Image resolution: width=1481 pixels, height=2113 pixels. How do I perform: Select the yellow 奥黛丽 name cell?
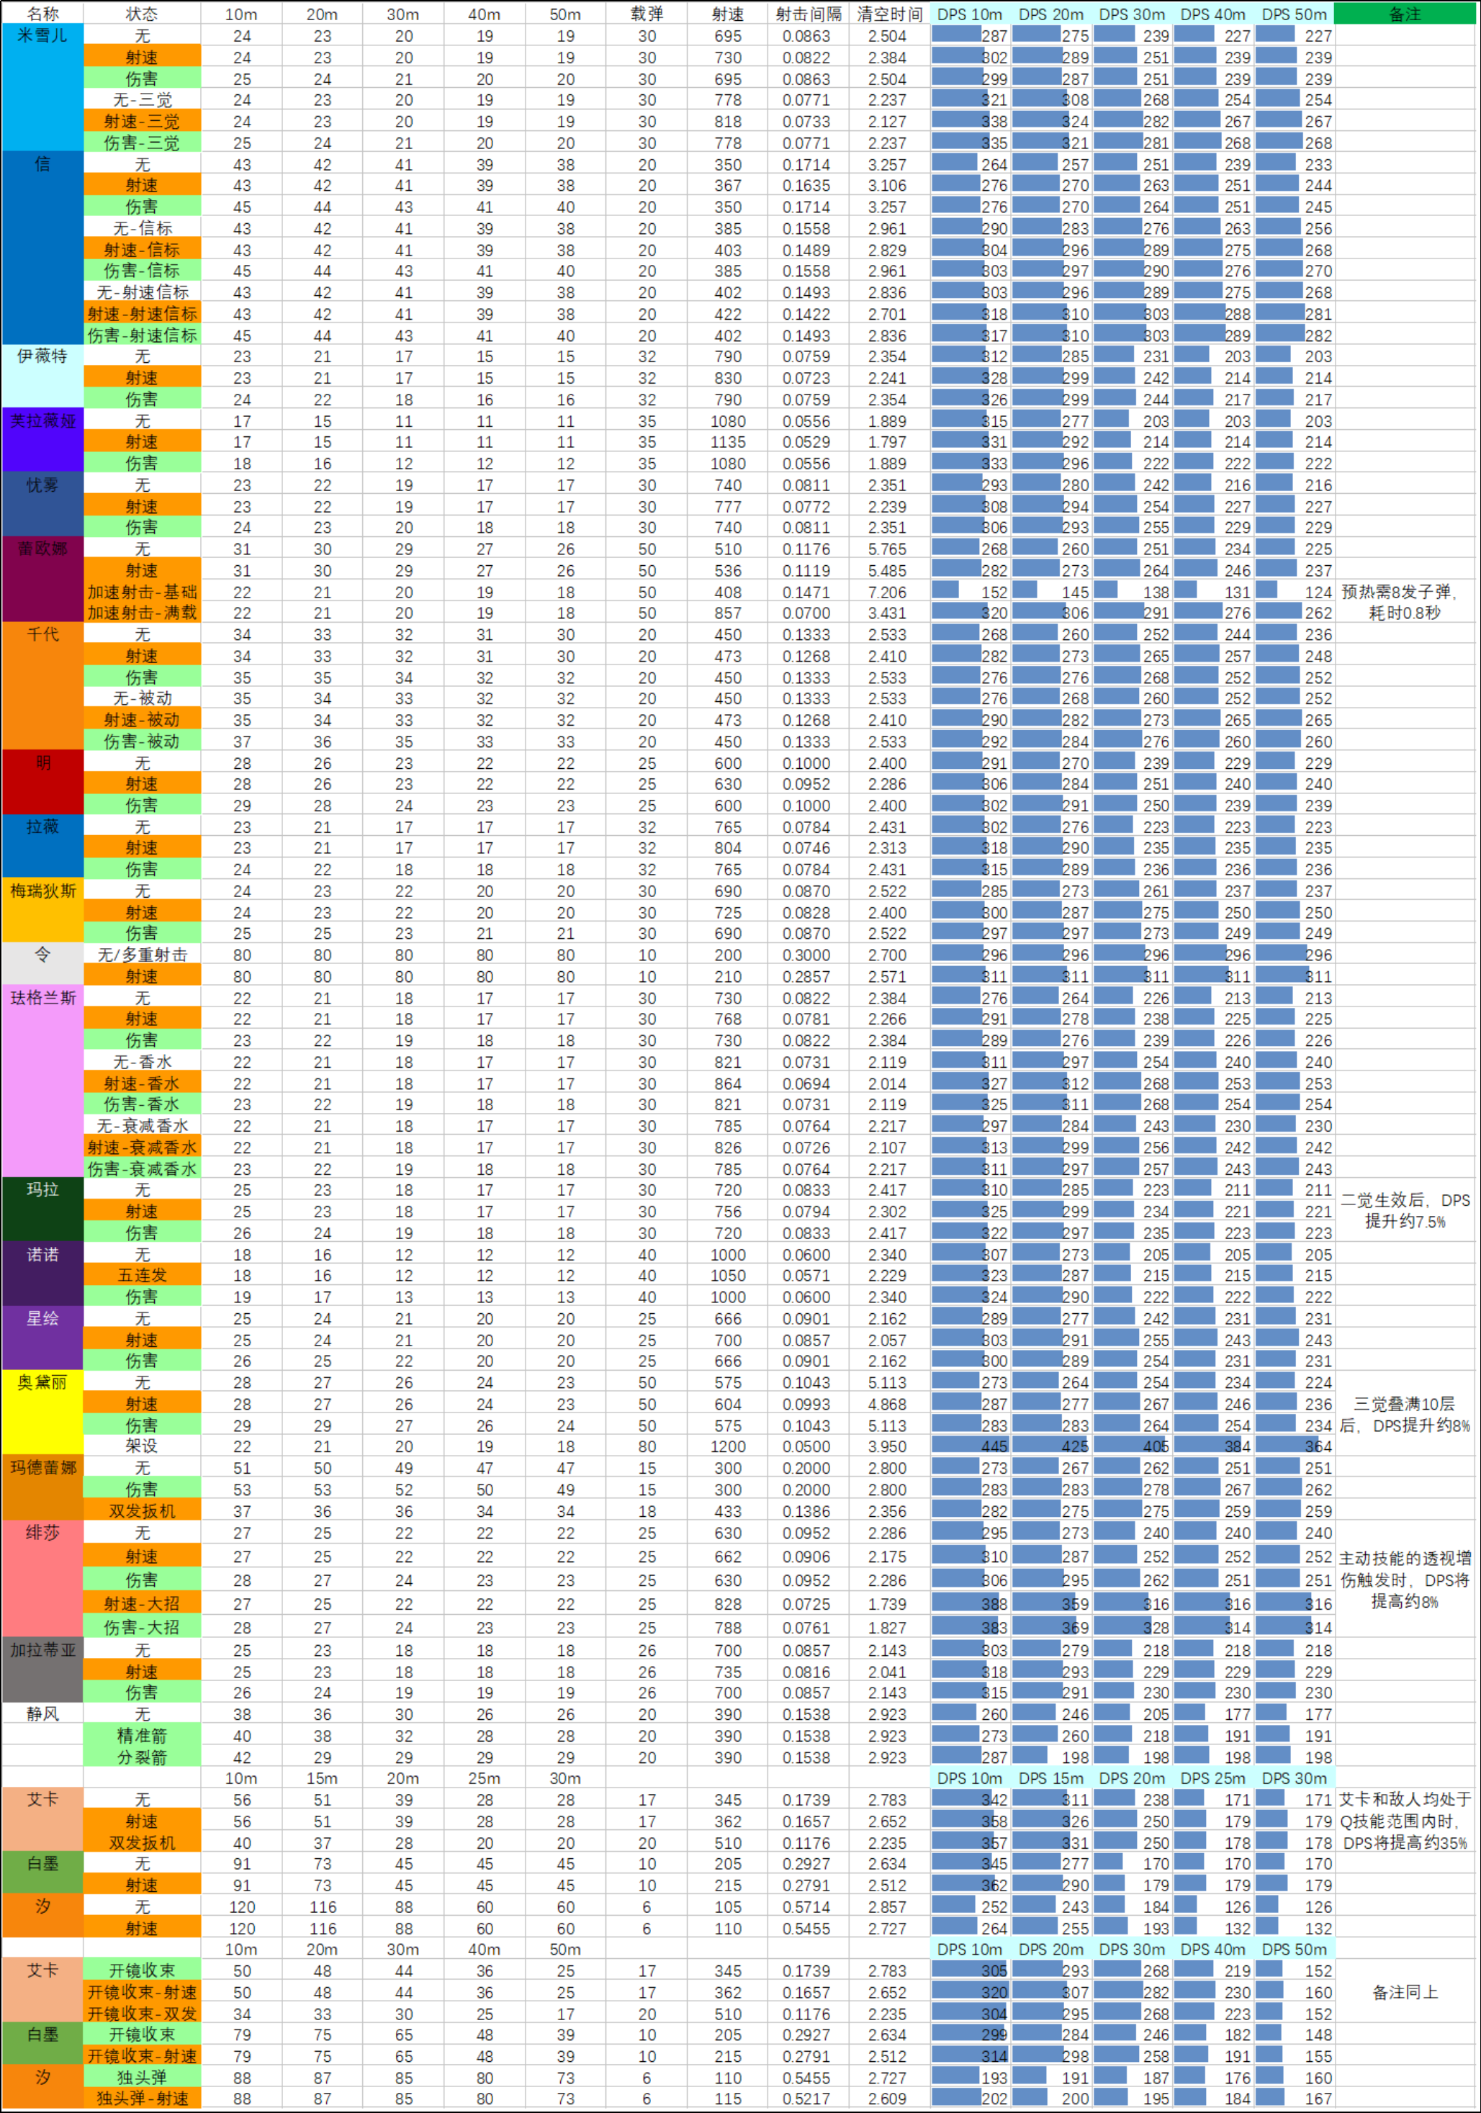[x=42, y=1413]
